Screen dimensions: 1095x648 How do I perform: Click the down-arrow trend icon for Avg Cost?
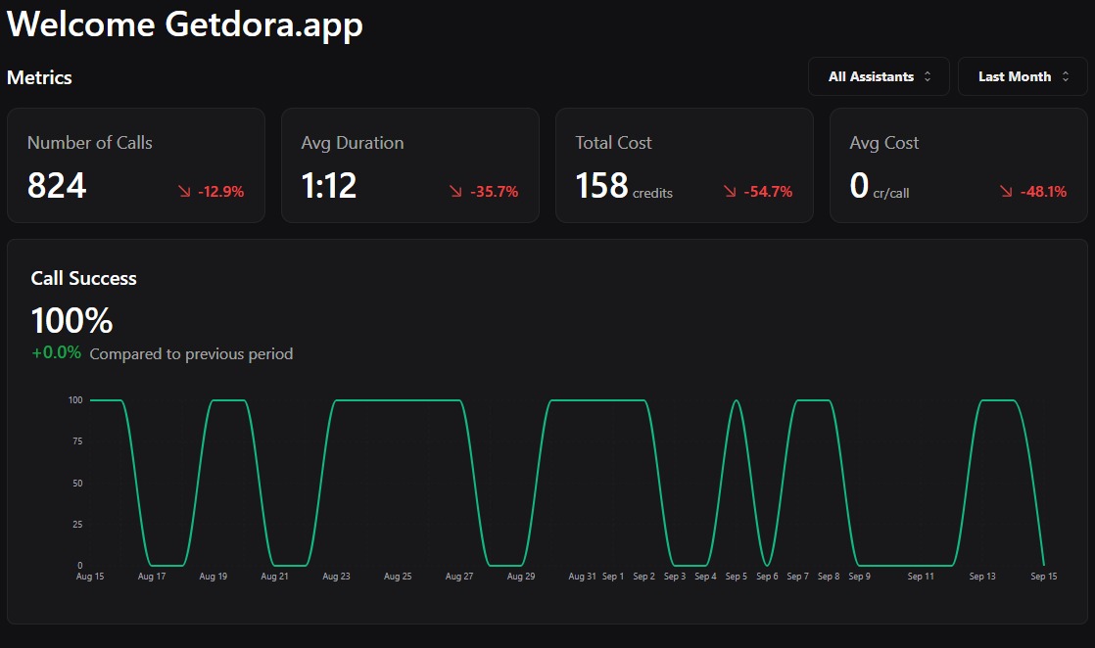tap(1006, 192)
